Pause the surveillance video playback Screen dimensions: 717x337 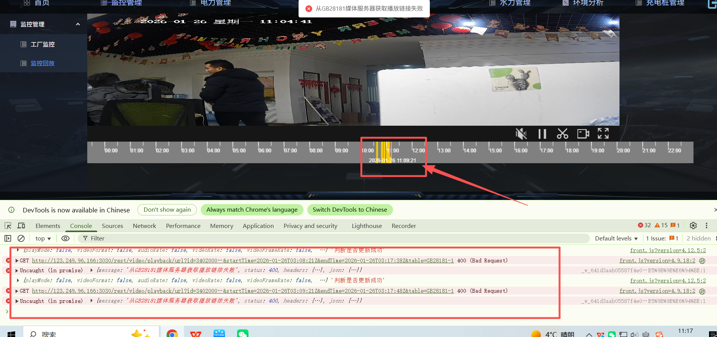(542, 134)
